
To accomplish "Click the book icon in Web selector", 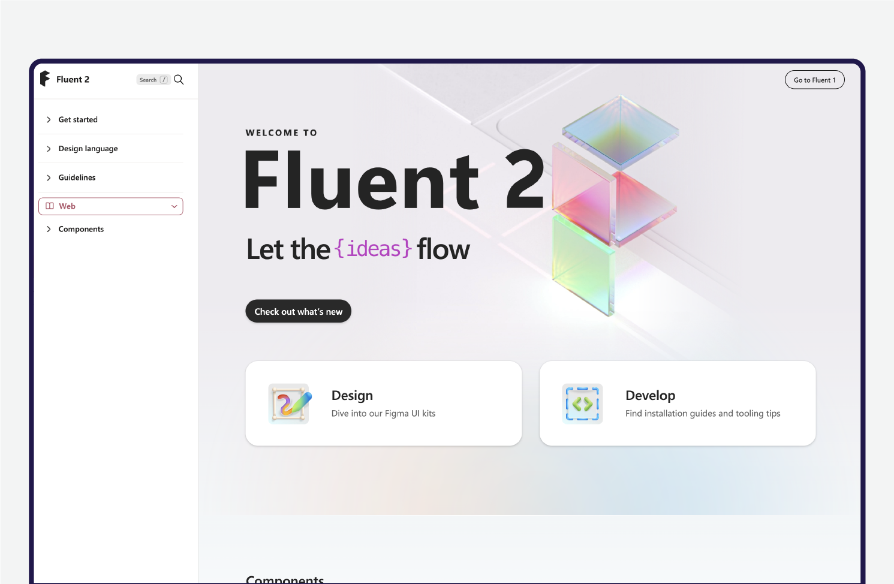I will [50, 206].
